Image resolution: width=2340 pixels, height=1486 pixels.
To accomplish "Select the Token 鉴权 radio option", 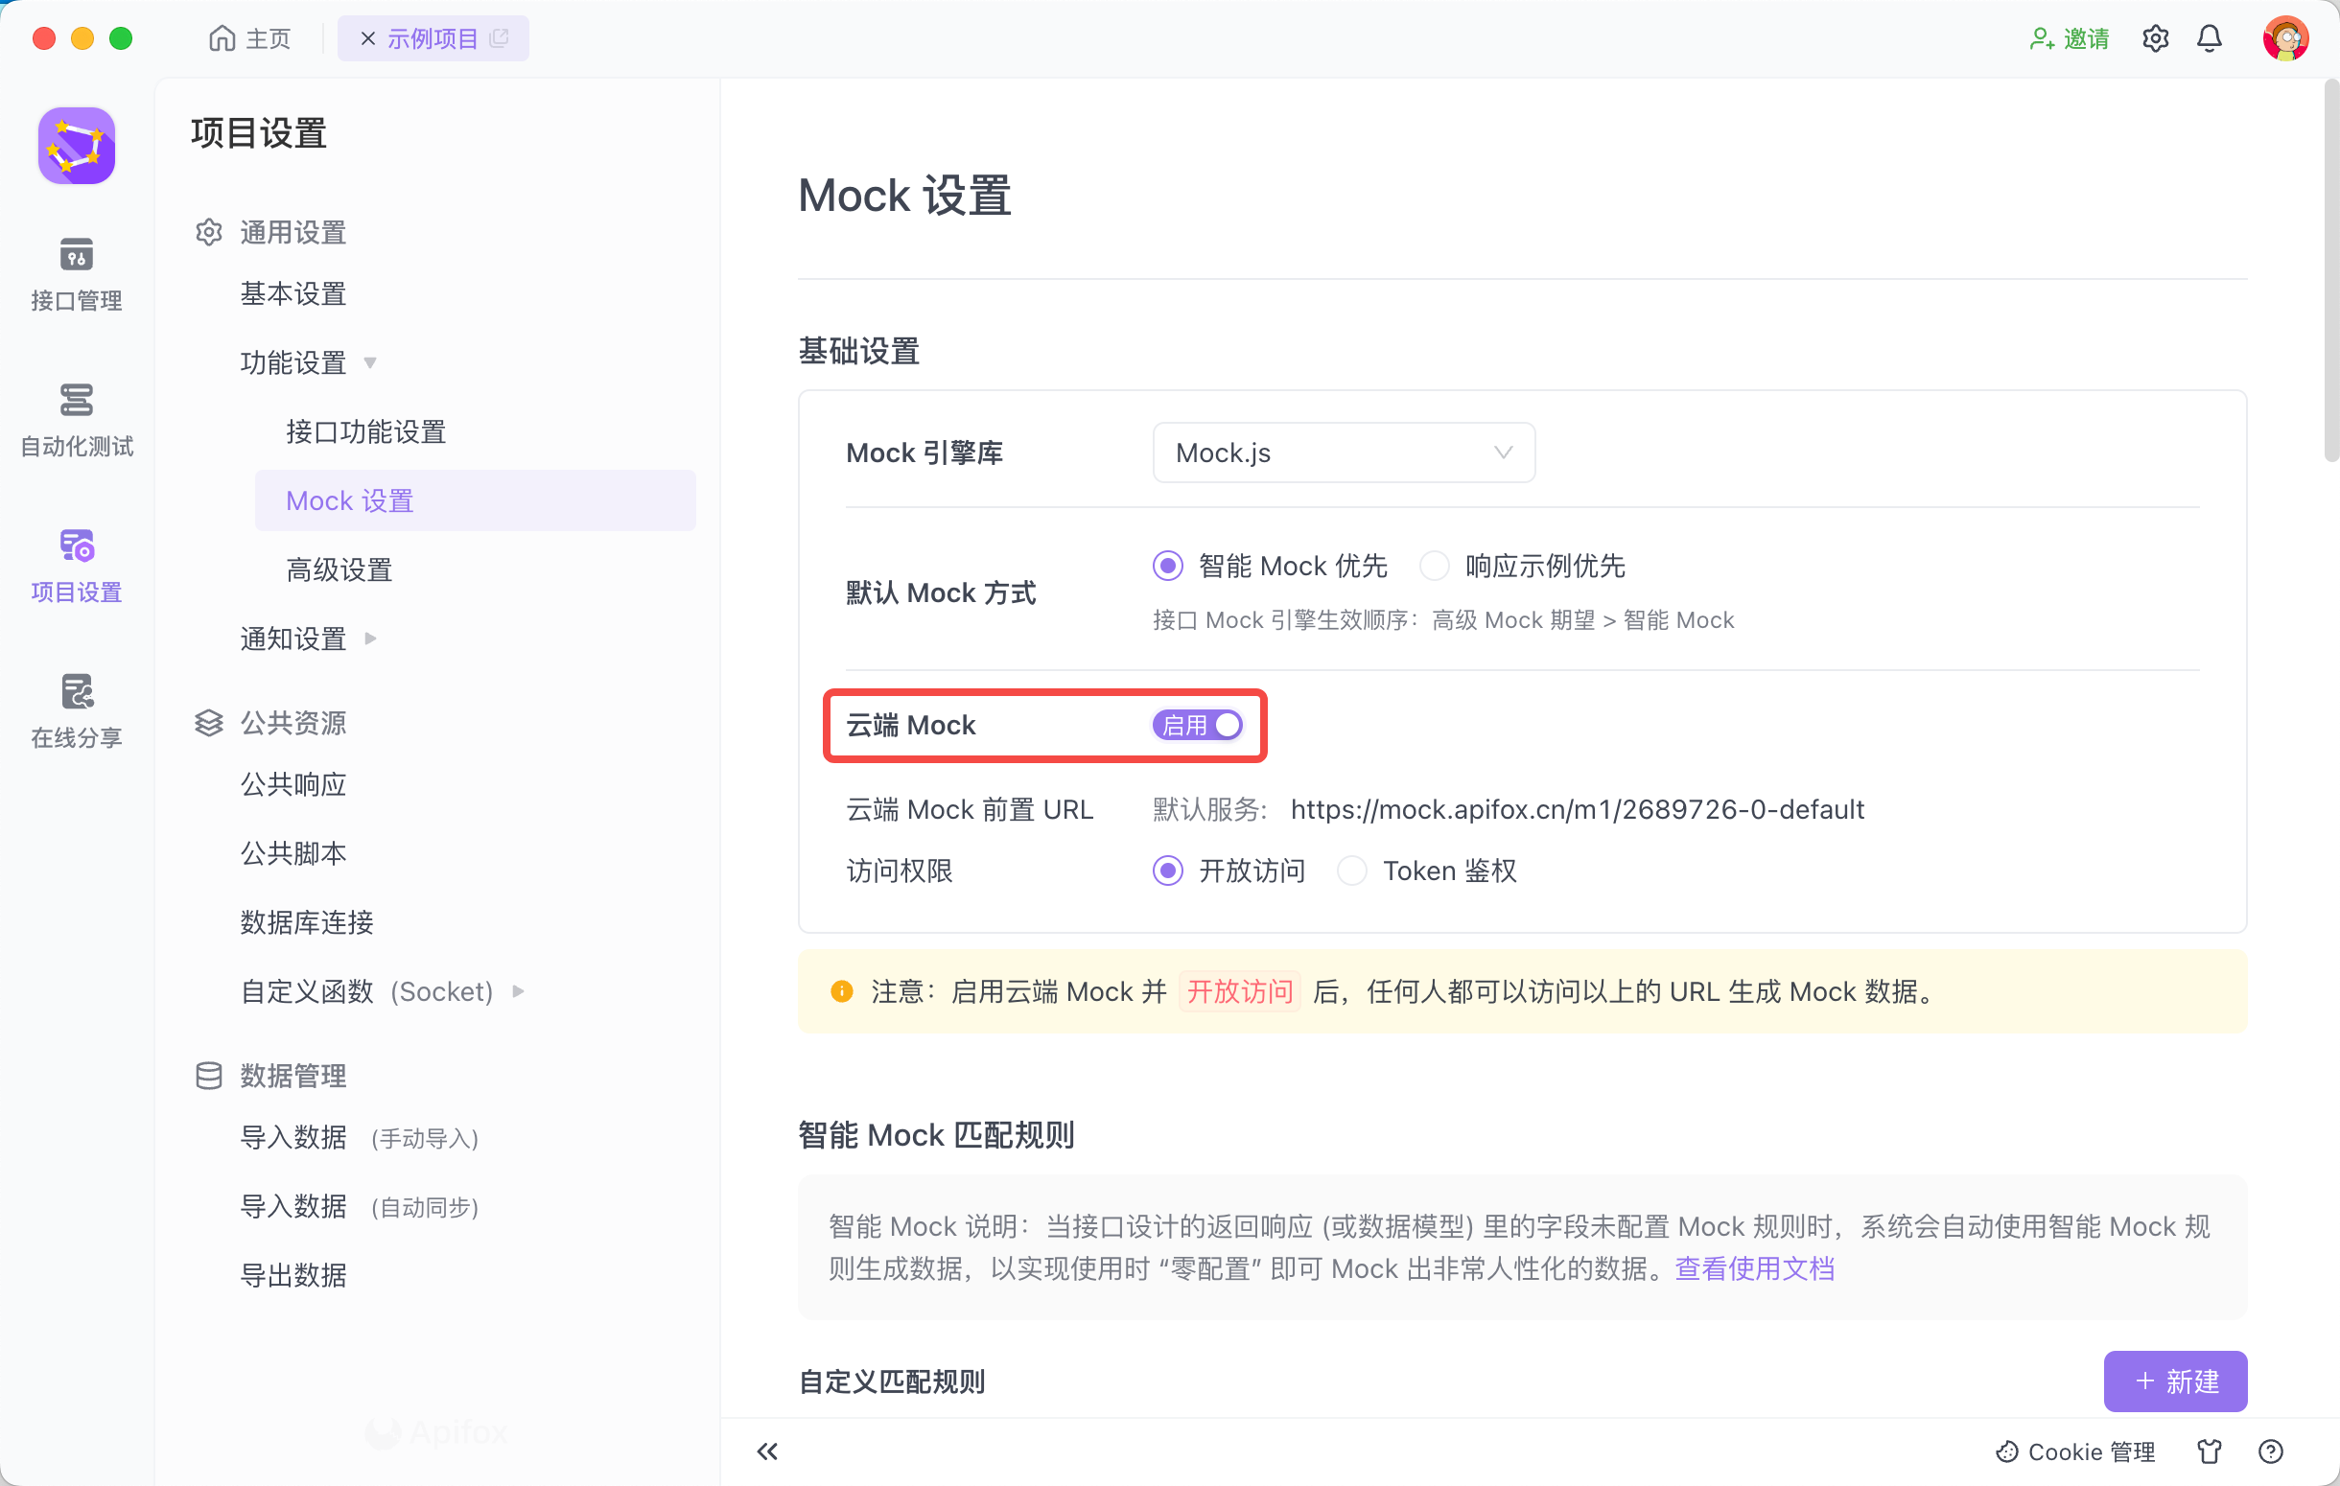I will click(x=1351, y=871).
